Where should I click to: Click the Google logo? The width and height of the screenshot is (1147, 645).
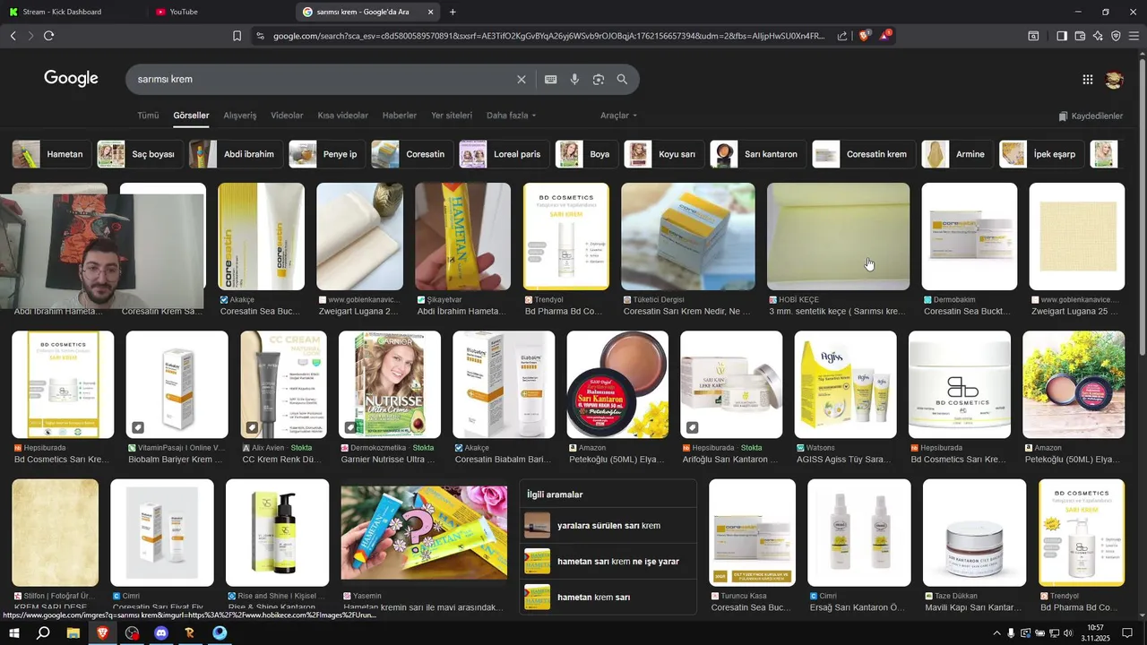pos(71,79)
